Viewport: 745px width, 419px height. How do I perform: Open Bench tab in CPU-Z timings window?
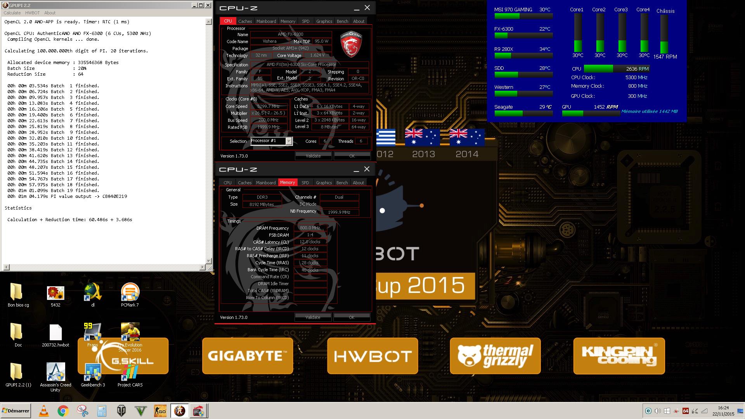(342, 183)
